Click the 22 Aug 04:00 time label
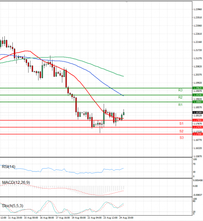This screenshot has width=203, height=221. pyautogui.click(x=94, y=218)
